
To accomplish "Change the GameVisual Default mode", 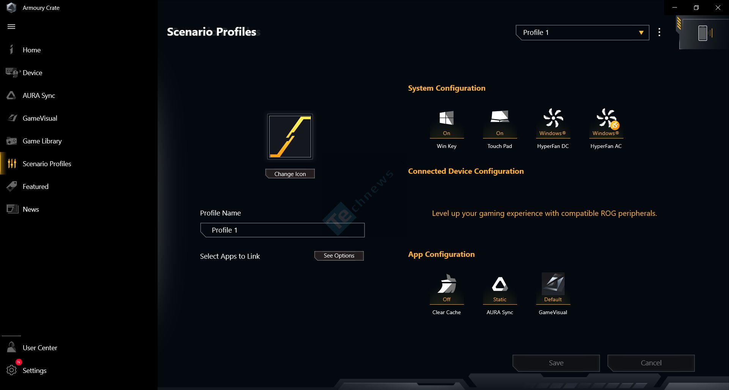I will click(x=553, y=294).
